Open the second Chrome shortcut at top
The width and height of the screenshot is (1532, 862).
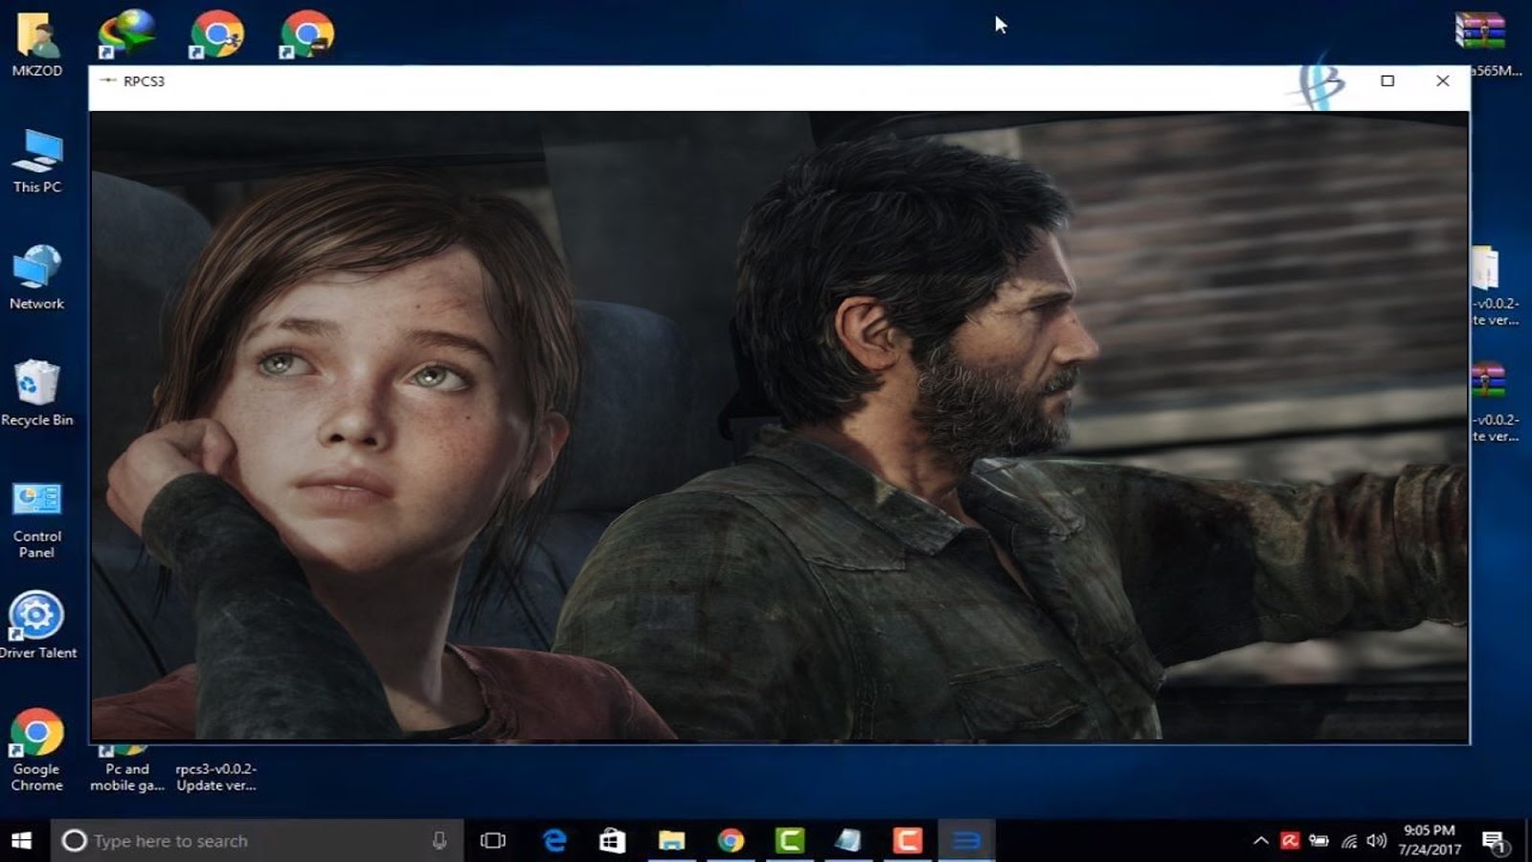pyautogui.click(x=216, y=34)
